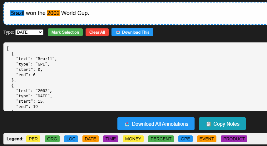Click the orange highlighted 2002 annotation
The width and height of the screenshot is (267, 146).
53,13
